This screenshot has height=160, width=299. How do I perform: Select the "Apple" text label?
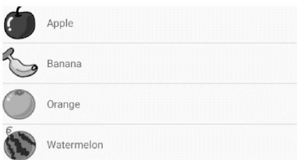coord(60,24)
